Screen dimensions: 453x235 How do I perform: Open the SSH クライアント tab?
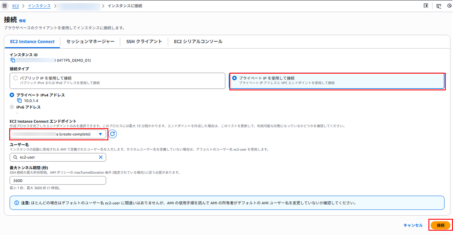click(x=144, y=42)
